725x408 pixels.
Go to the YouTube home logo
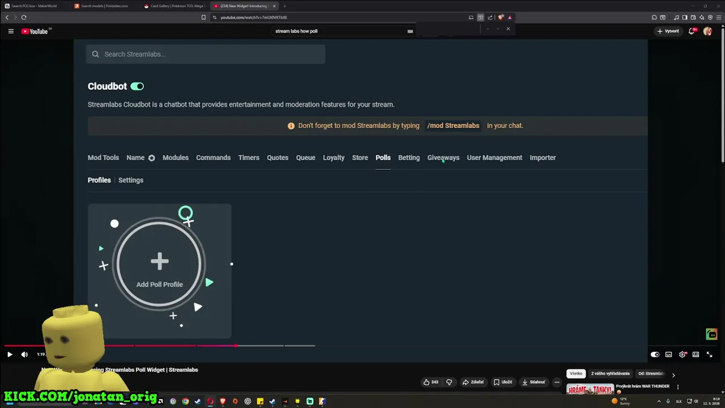click(x=35, y=31)
